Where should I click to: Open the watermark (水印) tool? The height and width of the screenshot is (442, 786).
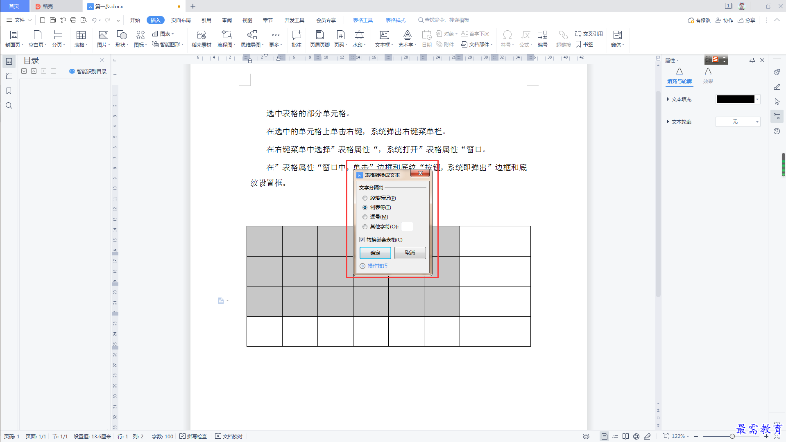[359, 39]
